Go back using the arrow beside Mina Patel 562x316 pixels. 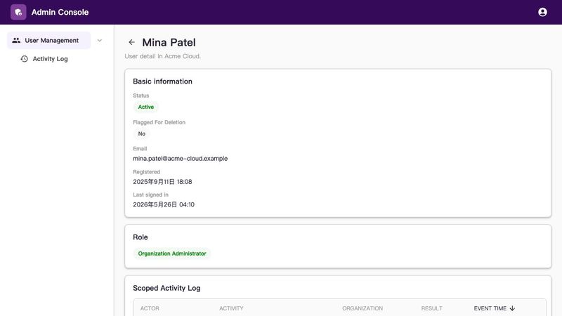[131, 42]
